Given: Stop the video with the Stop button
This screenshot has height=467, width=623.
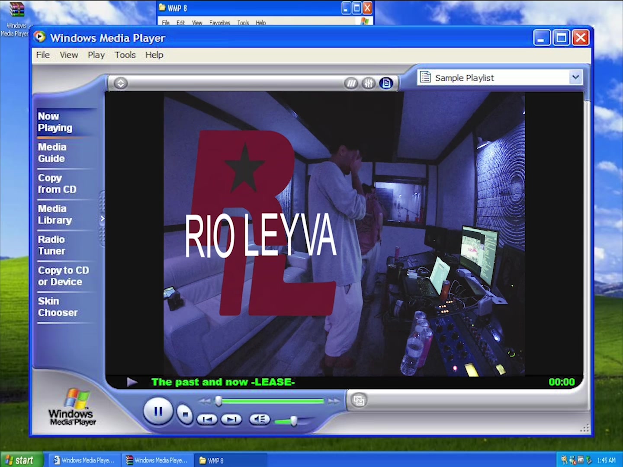Looking at the screenshot, I should click(x=185, y=414).
